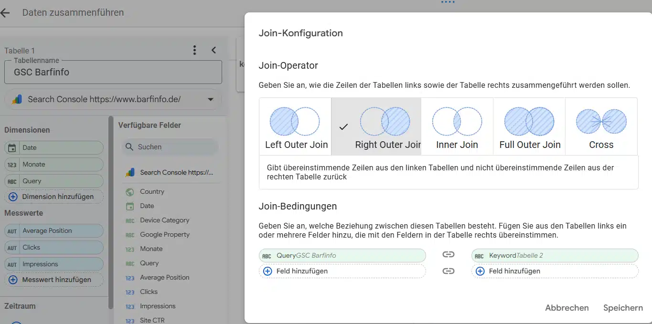The image size is (652, 324).
Task: Open the Search Console data source dropdown
Action: pos(210,99)
